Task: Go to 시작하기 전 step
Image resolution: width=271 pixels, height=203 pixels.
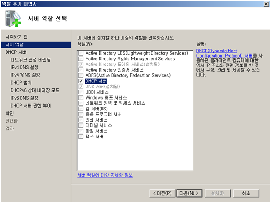Action: [x=16, y=37]
